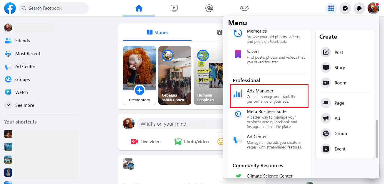Expand See more in sidebar
Screen dimensions: 384x184
point(41,105)
